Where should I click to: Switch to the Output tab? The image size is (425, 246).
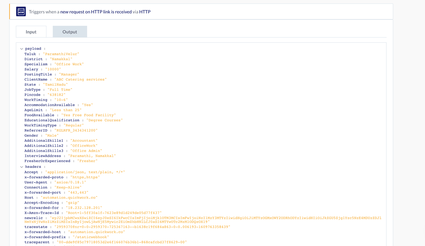(x=69, y=31)
